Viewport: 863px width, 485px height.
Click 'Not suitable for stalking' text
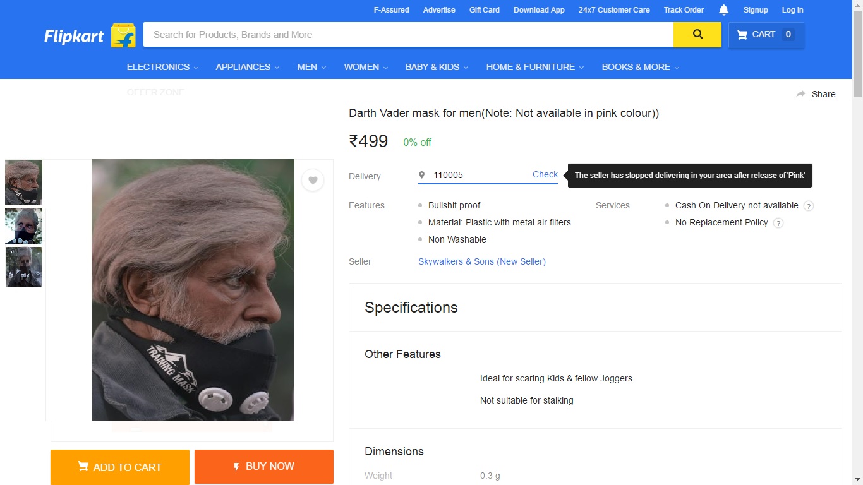(527, 400)
